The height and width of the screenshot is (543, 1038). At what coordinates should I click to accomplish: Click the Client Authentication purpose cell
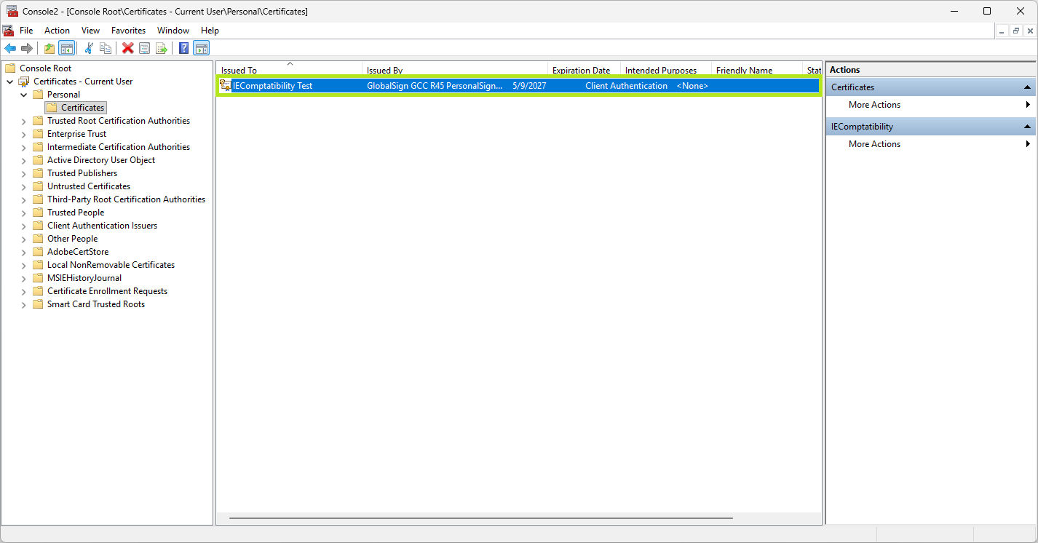coord(626,86)
